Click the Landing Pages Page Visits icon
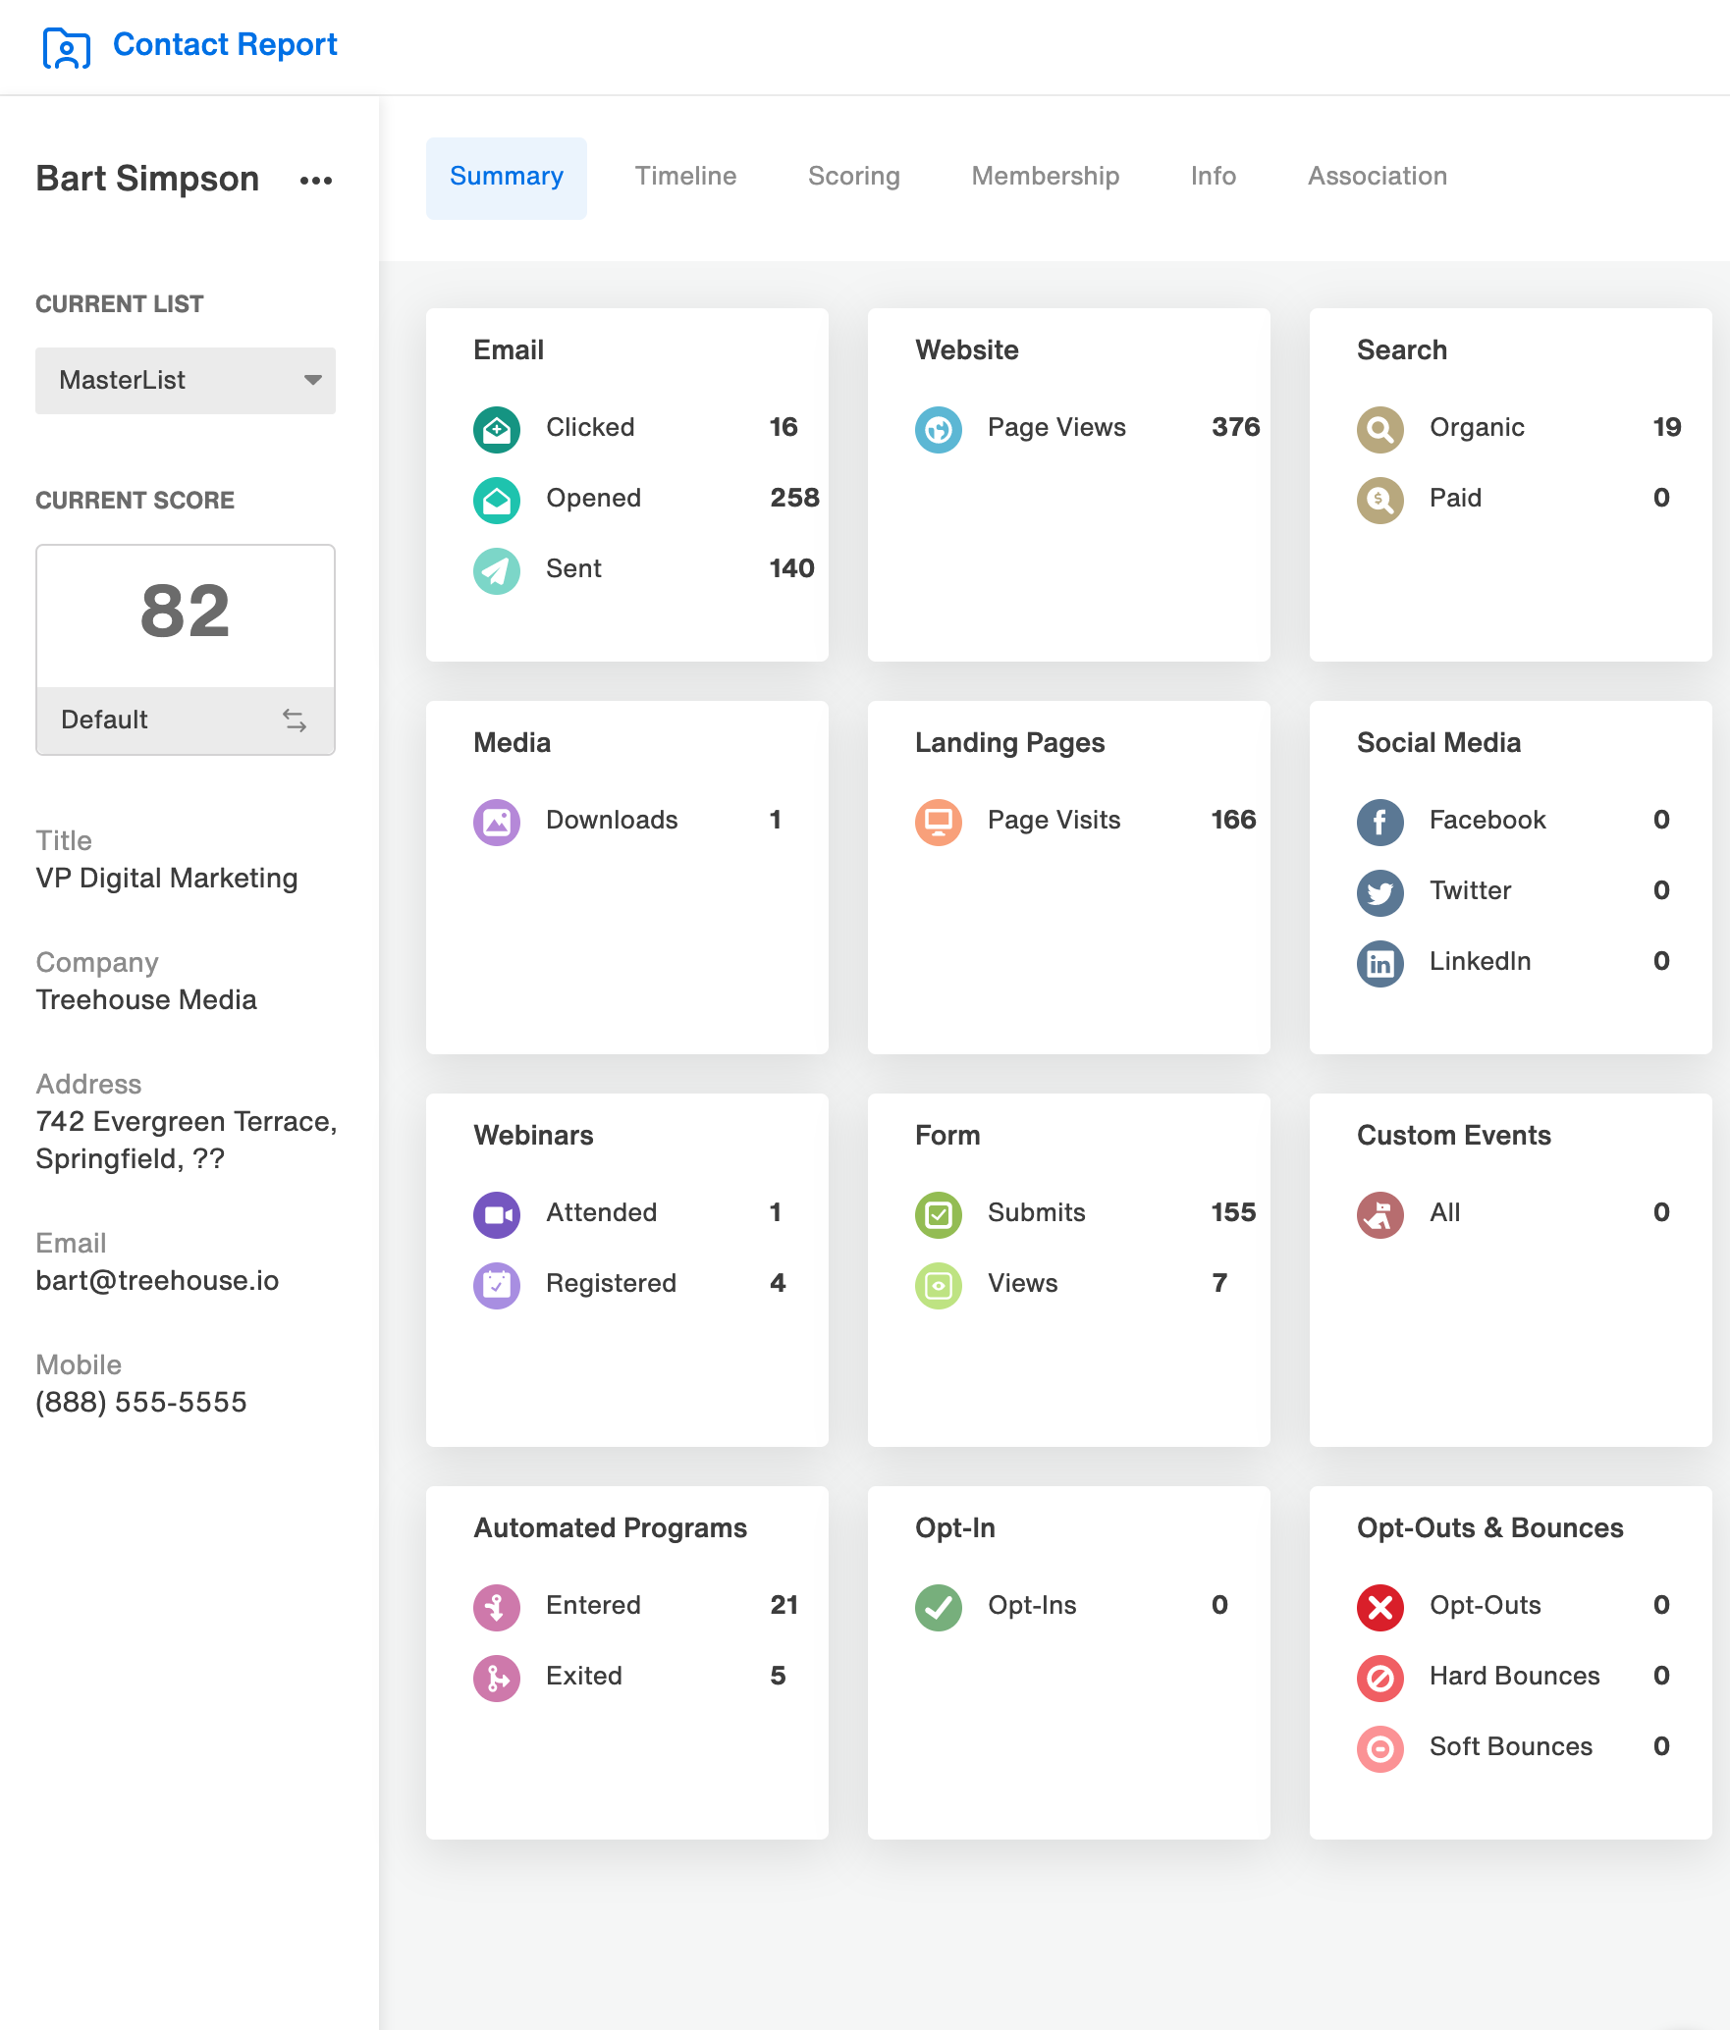The width and height of the screenshot is (1730, 2030). [x=939, y=822]
